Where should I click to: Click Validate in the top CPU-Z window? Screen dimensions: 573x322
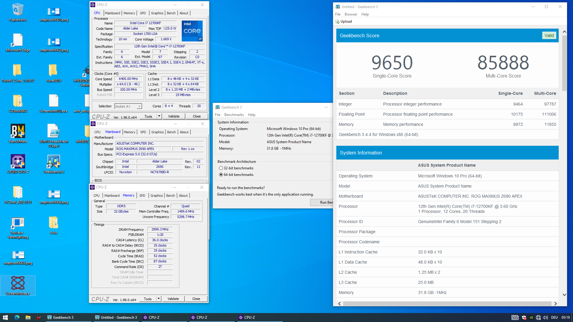174,116
